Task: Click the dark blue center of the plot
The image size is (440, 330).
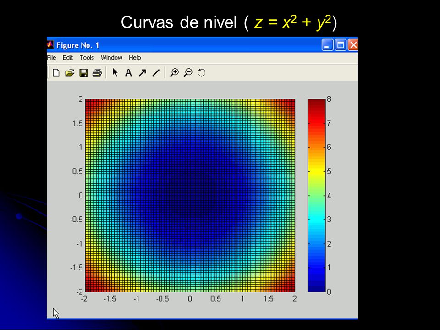Action: 190,195
